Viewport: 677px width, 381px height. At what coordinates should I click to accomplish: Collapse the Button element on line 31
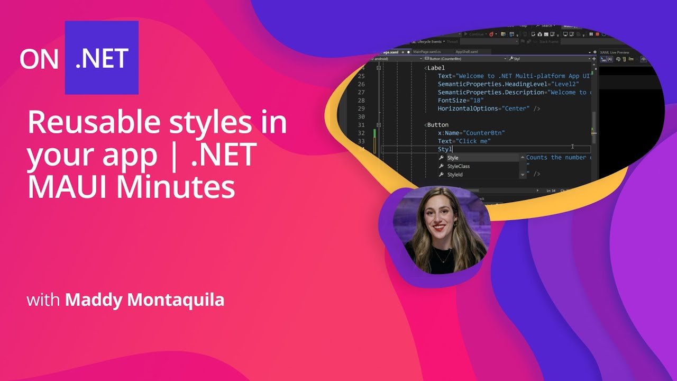coord(379,125)
